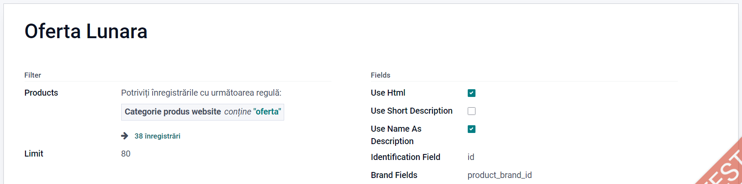Click the Identification Field value id
The image size is (742, 184).
(x=471, y=157)
